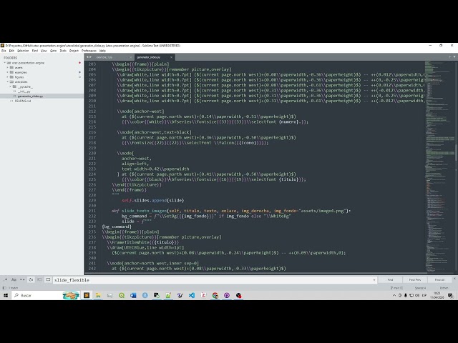458x343 pixels.
Task: Open README.md in the sidebar
Action: [23, 101]
